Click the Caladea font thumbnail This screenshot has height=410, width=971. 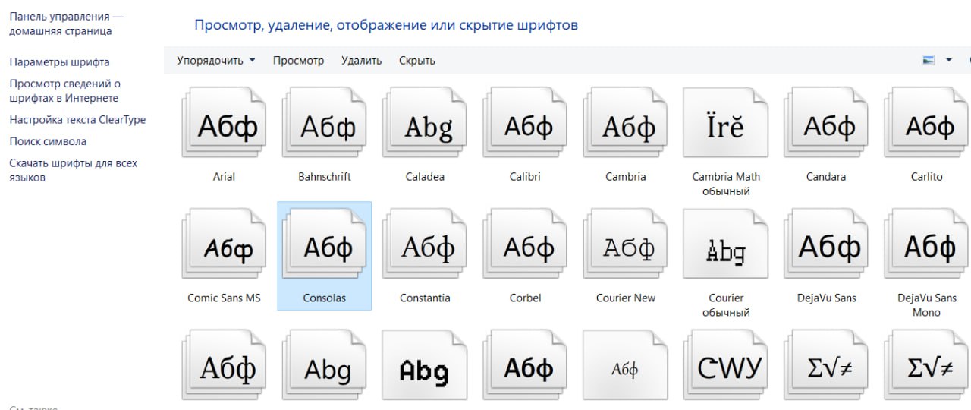424,127
